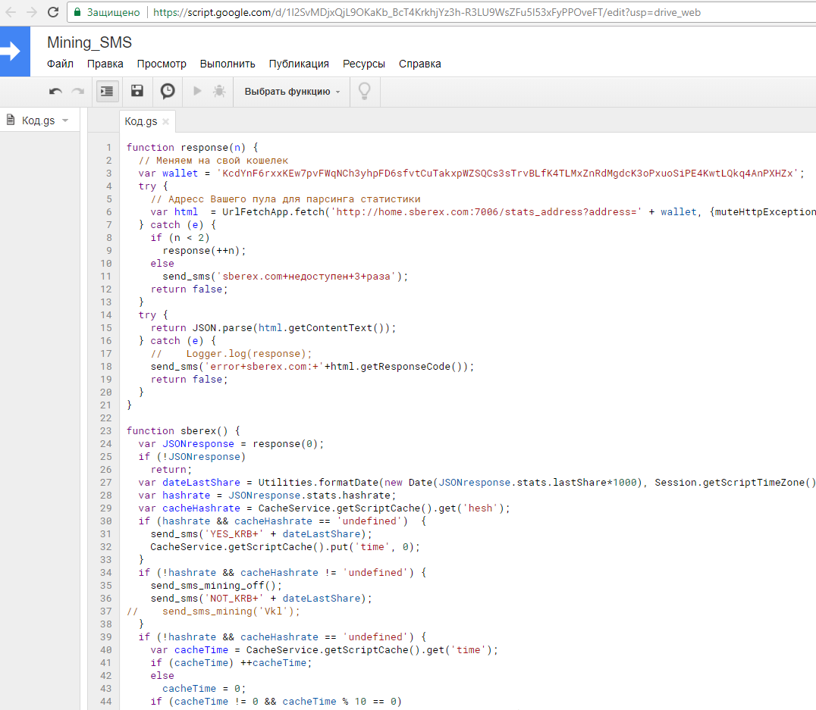The image size is (816, 710).
Task: Rename project by clicking Mining_SMS title
Action: [x=89, y=42]
